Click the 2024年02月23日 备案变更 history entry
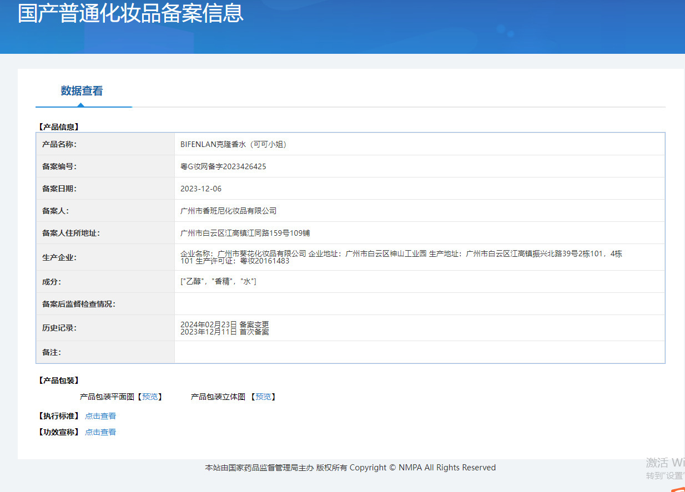Screen dimensions: 685x492 pyautogui.click(x=225, y=324)
